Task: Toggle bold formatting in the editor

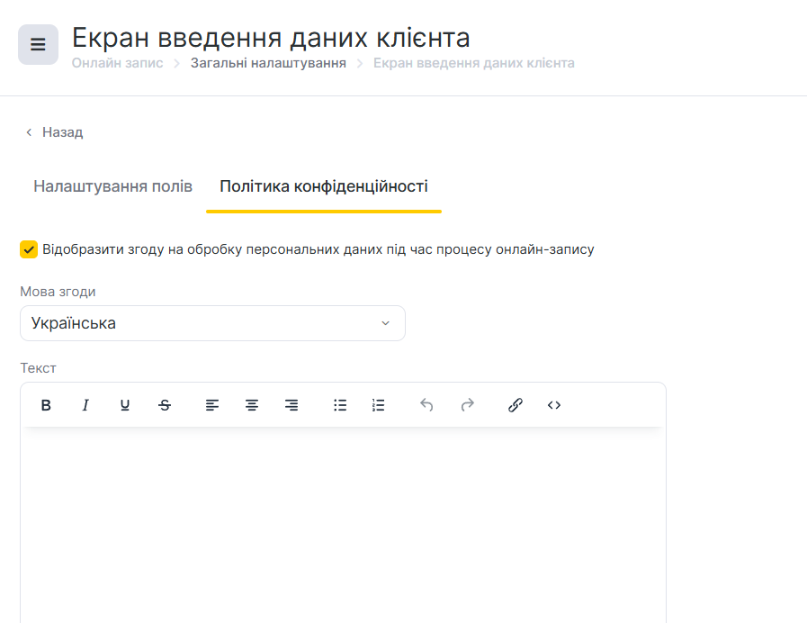Action: point(46,405)
